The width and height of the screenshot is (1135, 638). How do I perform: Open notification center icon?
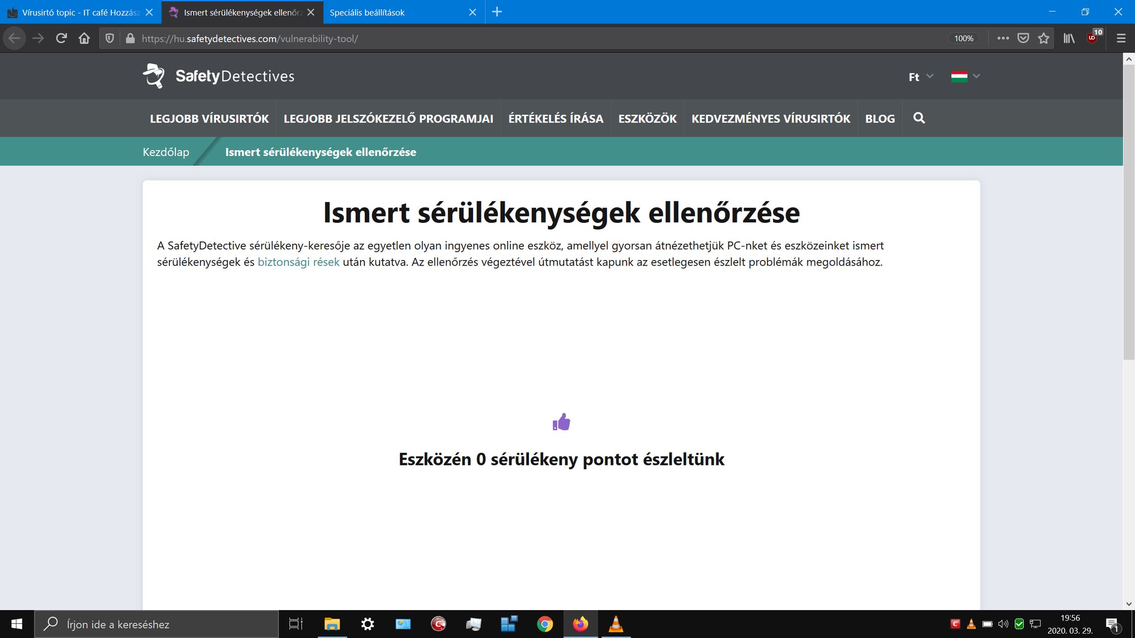(x=1112, y=624)
